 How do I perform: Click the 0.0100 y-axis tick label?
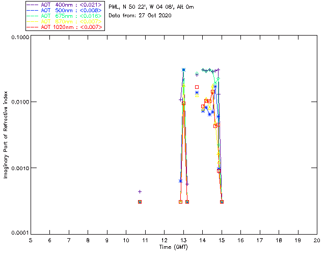(20, 102)
